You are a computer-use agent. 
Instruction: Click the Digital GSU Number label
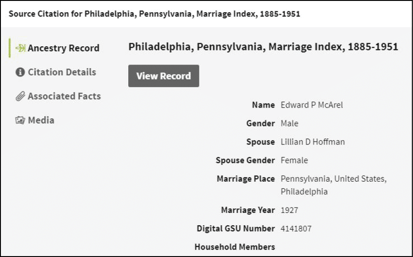coord(235,228)
